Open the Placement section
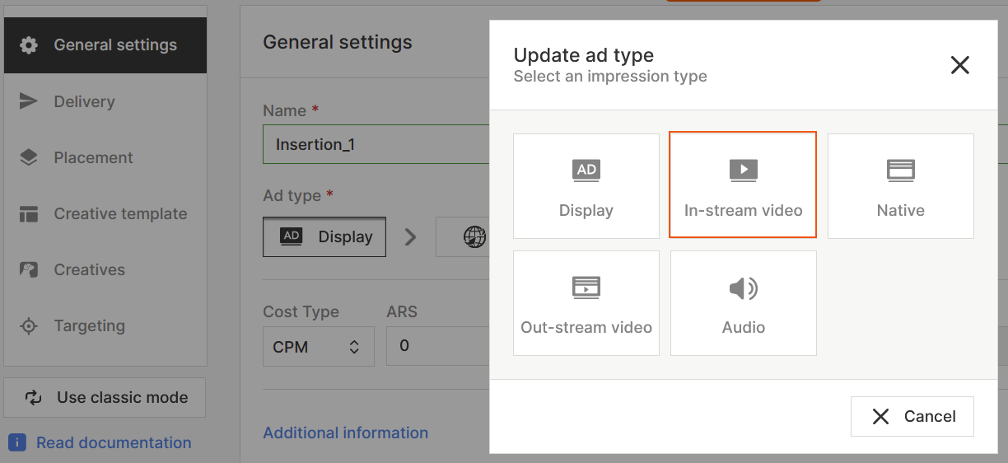Screen dimensions: 1008x463 (x=105, y=157)
